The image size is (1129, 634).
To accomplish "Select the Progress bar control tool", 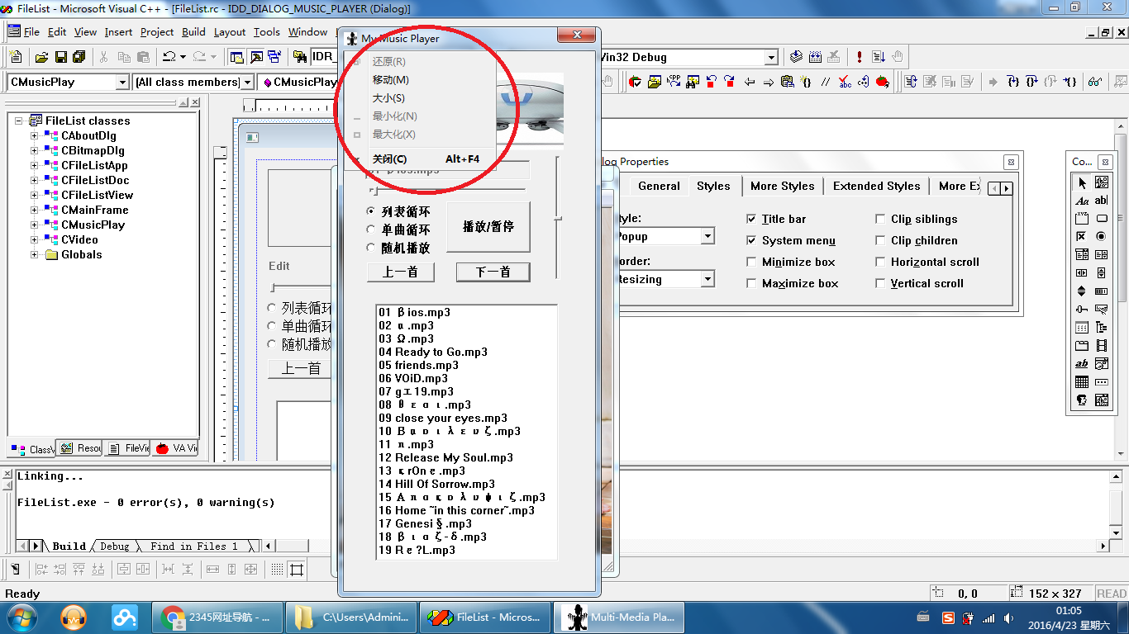I will click(x=1101, y=291).
